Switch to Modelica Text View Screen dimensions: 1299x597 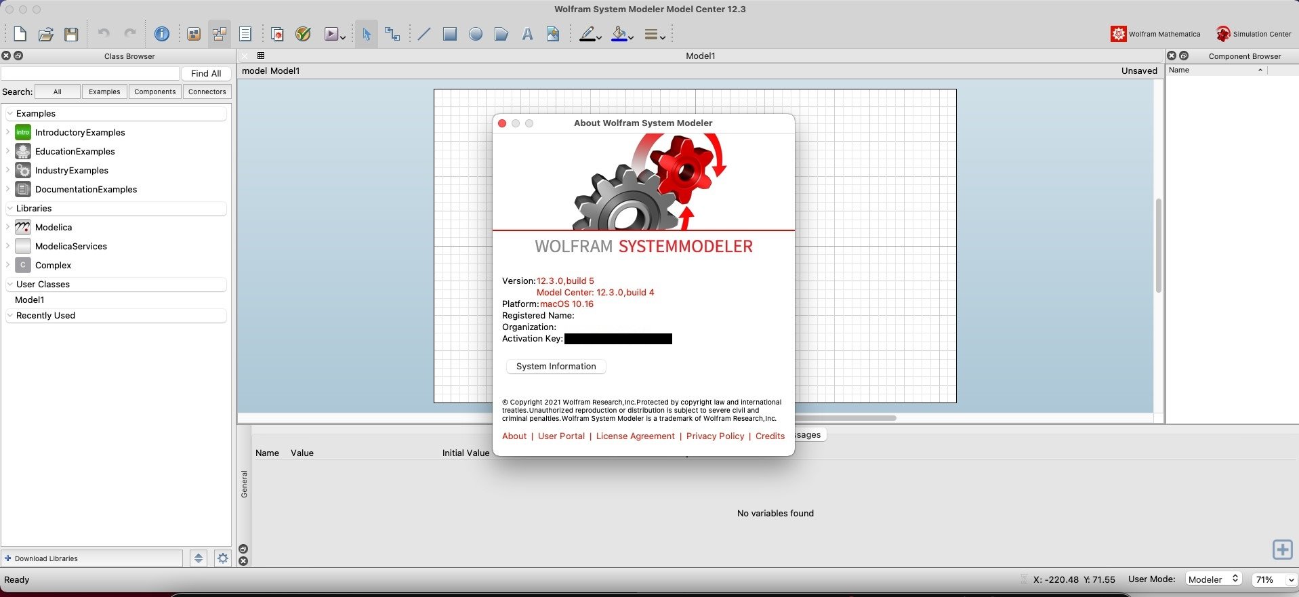[245, 34]
